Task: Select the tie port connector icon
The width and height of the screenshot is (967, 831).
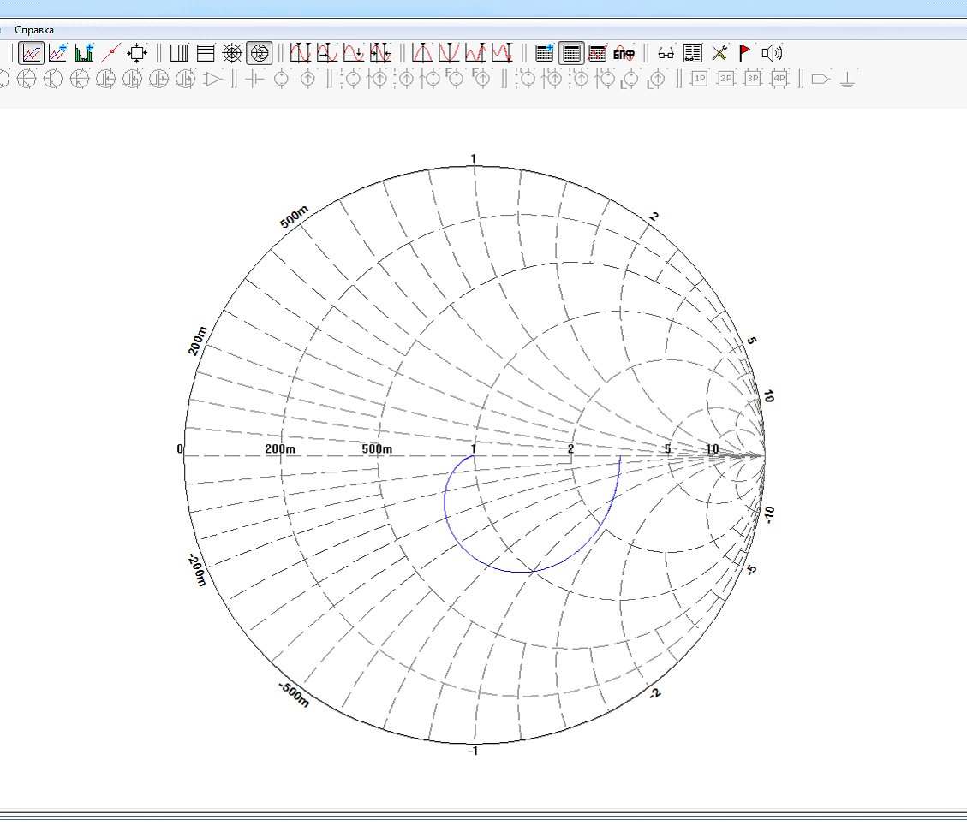Action: tap(821, 79)
